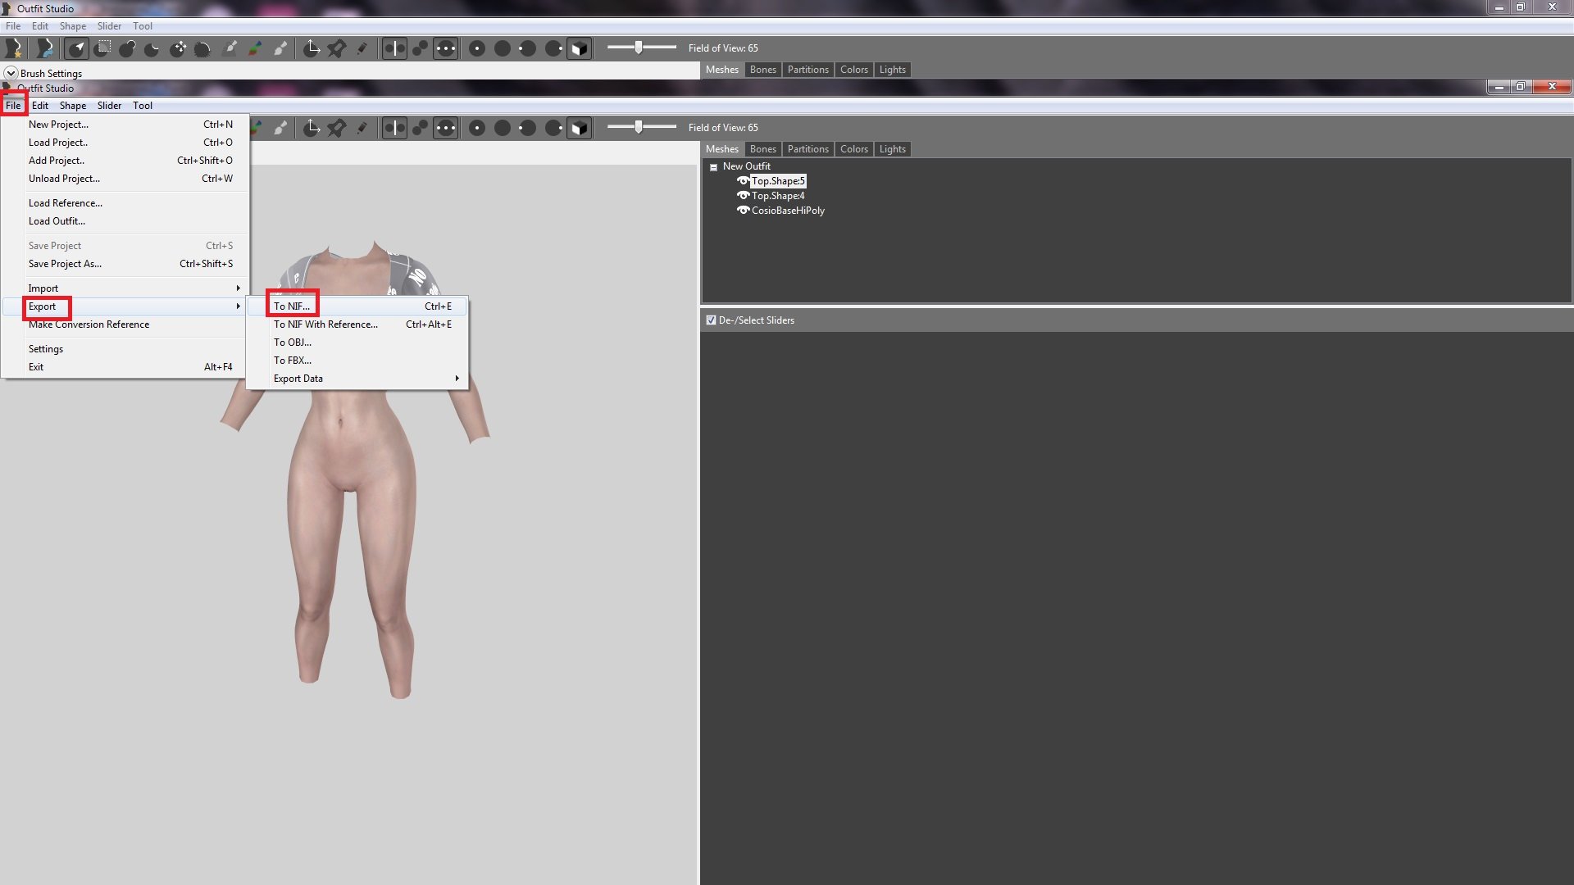Toggle X-Mirror in back window toolbar

coord(394,48)
